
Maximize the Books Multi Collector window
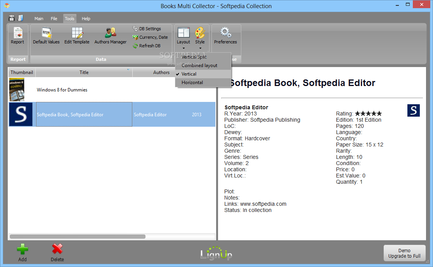[x=408, y=4]
